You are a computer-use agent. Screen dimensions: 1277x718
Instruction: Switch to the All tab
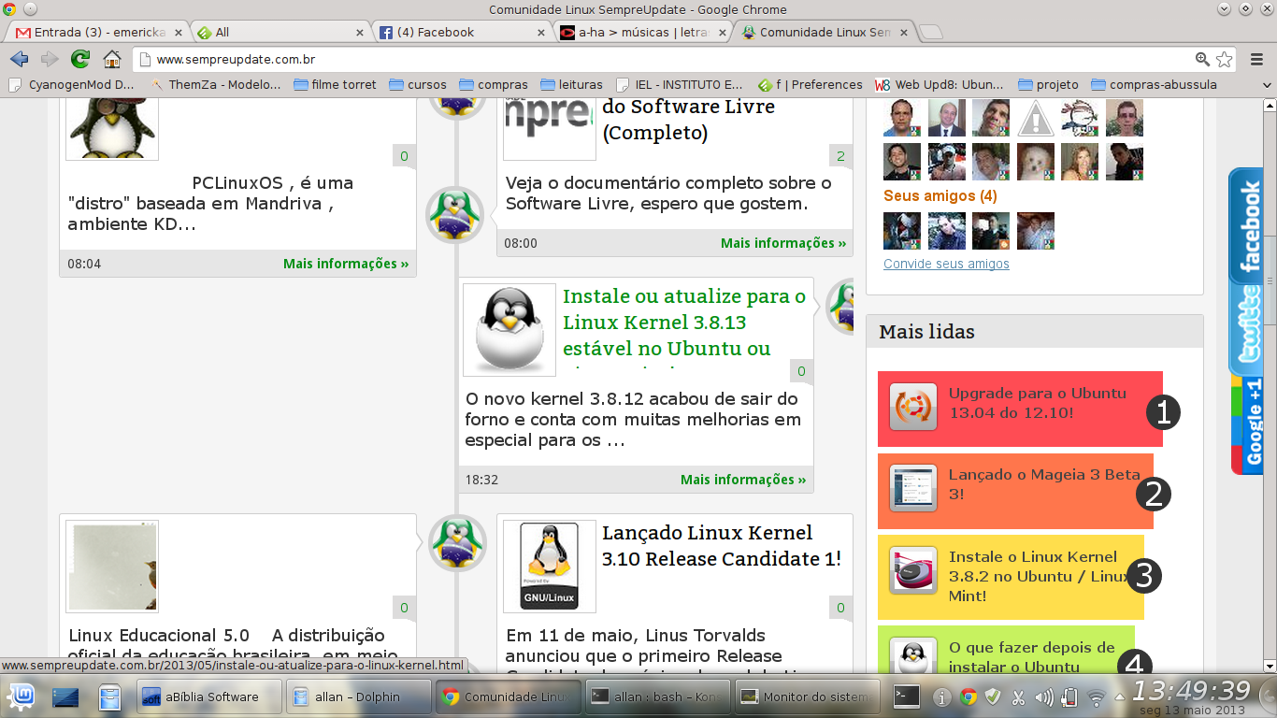point(281,32)
